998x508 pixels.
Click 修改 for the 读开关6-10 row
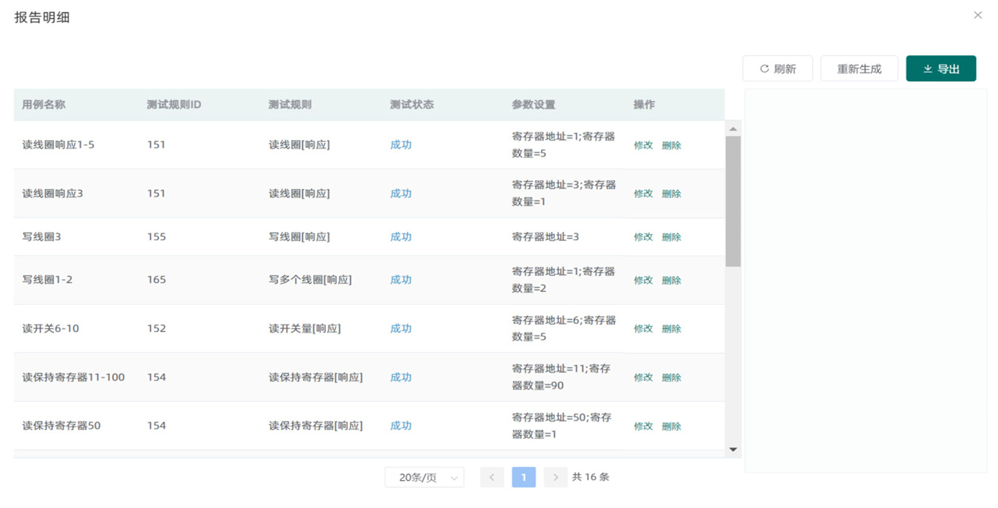click(x=643, y=328)
